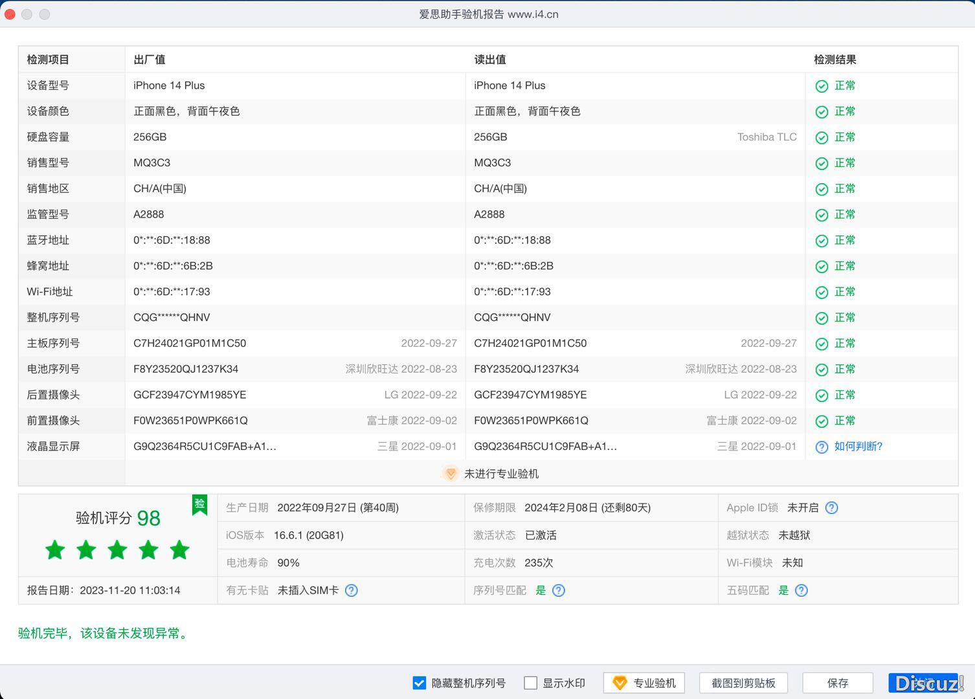The height and width of the screenshot is (699, 975).
Task: Click the 液晶显示屏 row label
Action: pyautogui.click(x=53, y=447)
